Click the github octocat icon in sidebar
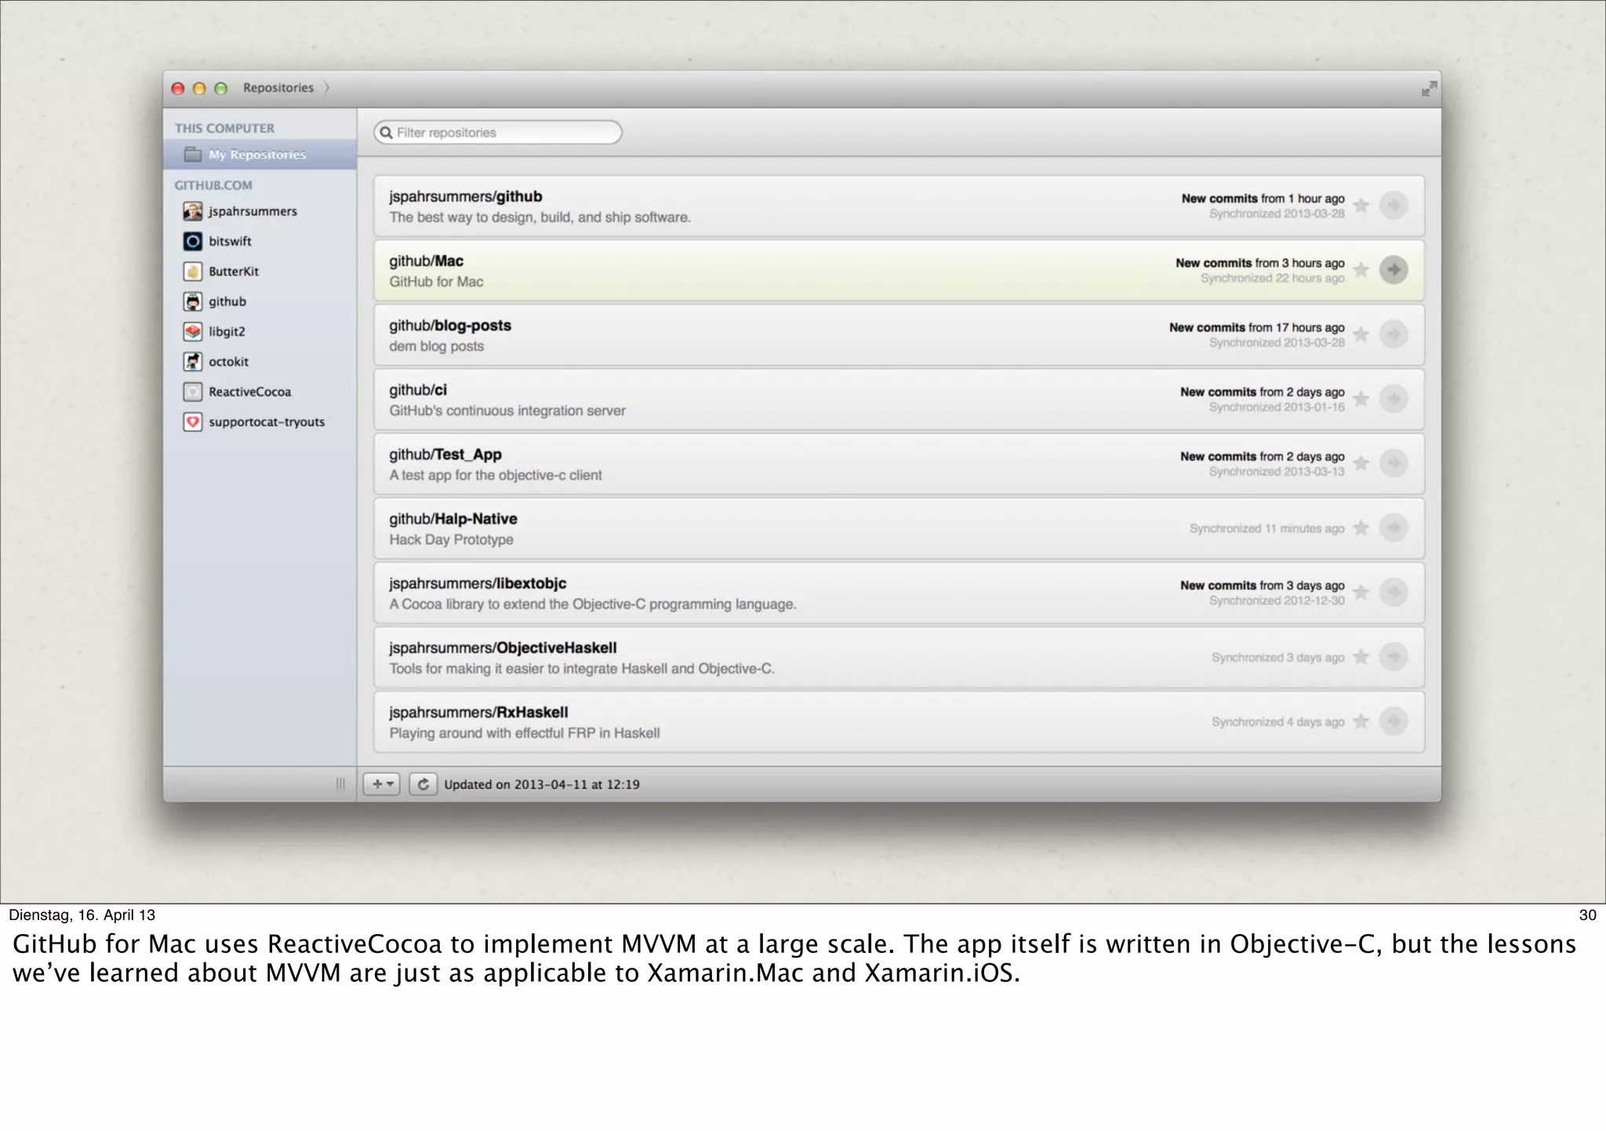Viewport: 1606px width, 1131px height. click(192, 301)
